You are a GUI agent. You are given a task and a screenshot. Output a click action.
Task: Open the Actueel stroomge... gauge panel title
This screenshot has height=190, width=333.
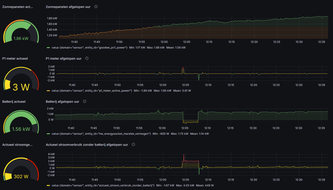[17, 145]
